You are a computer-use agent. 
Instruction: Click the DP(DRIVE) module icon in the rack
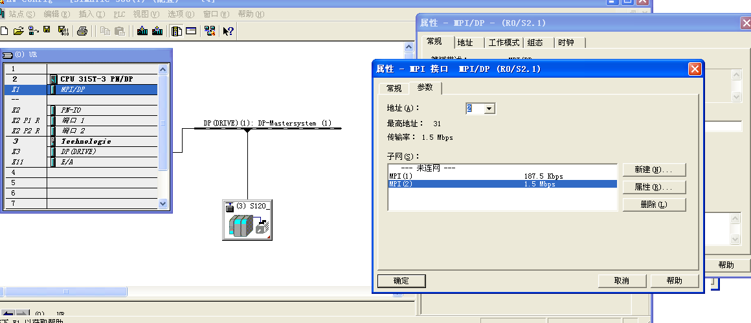coord(54,151)
